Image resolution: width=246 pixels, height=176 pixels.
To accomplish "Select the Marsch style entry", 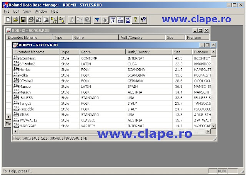I will click(x=22, y=92).
